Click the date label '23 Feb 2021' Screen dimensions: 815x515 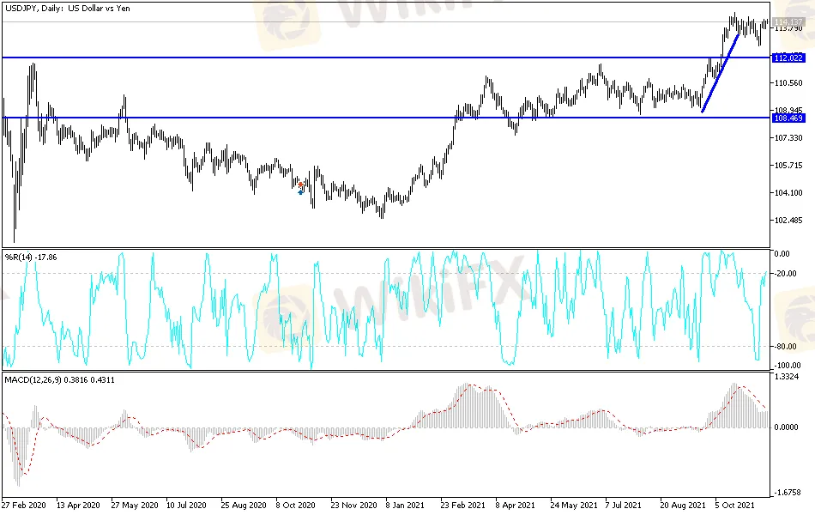tap(462, 505)
